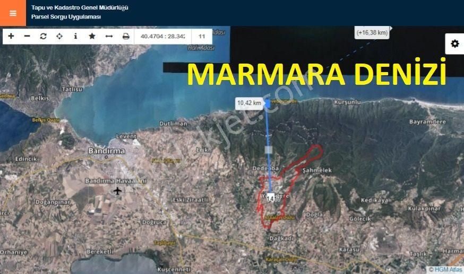Image resolution: width=464 pixels, height=274 pixels.
Task: Click the coordinates field 40.4704 : 28.34
Action: 163,37
